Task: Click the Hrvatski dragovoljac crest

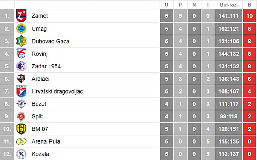Action: pos(21,91)
